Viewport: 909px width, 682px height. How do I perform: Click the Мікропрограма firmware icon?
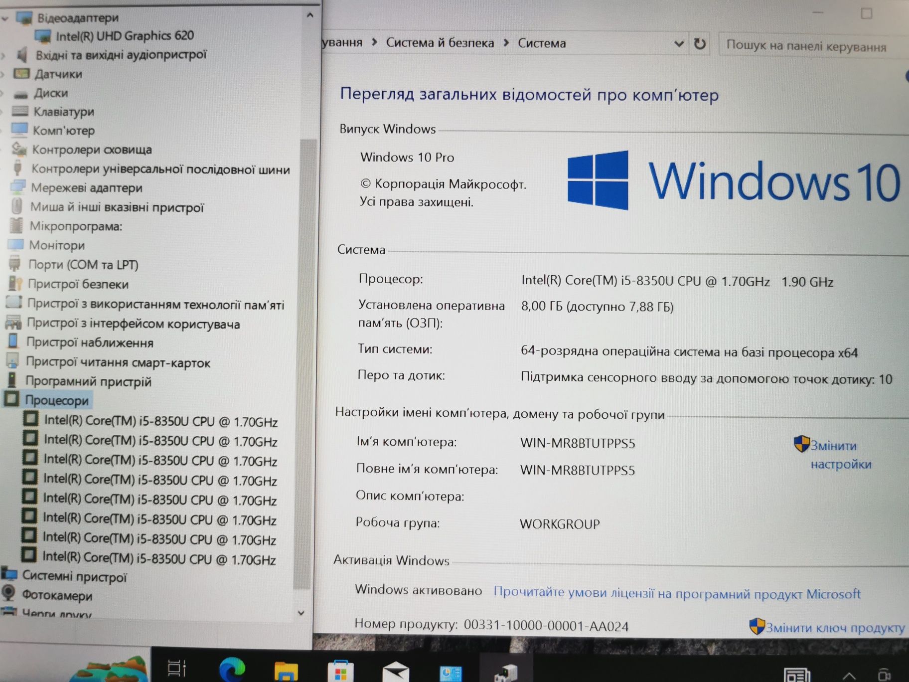(x=16, y=225)
